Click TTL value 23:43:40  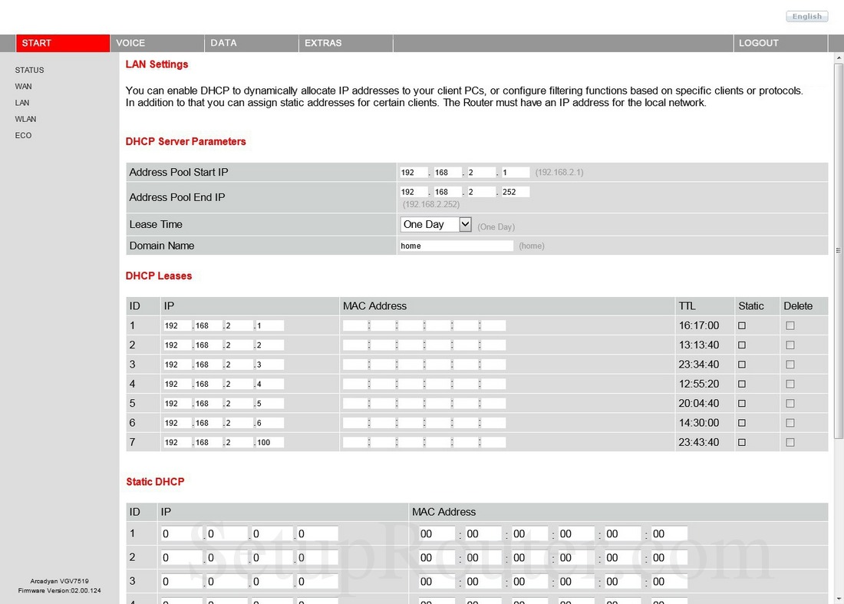coord(699,443)
